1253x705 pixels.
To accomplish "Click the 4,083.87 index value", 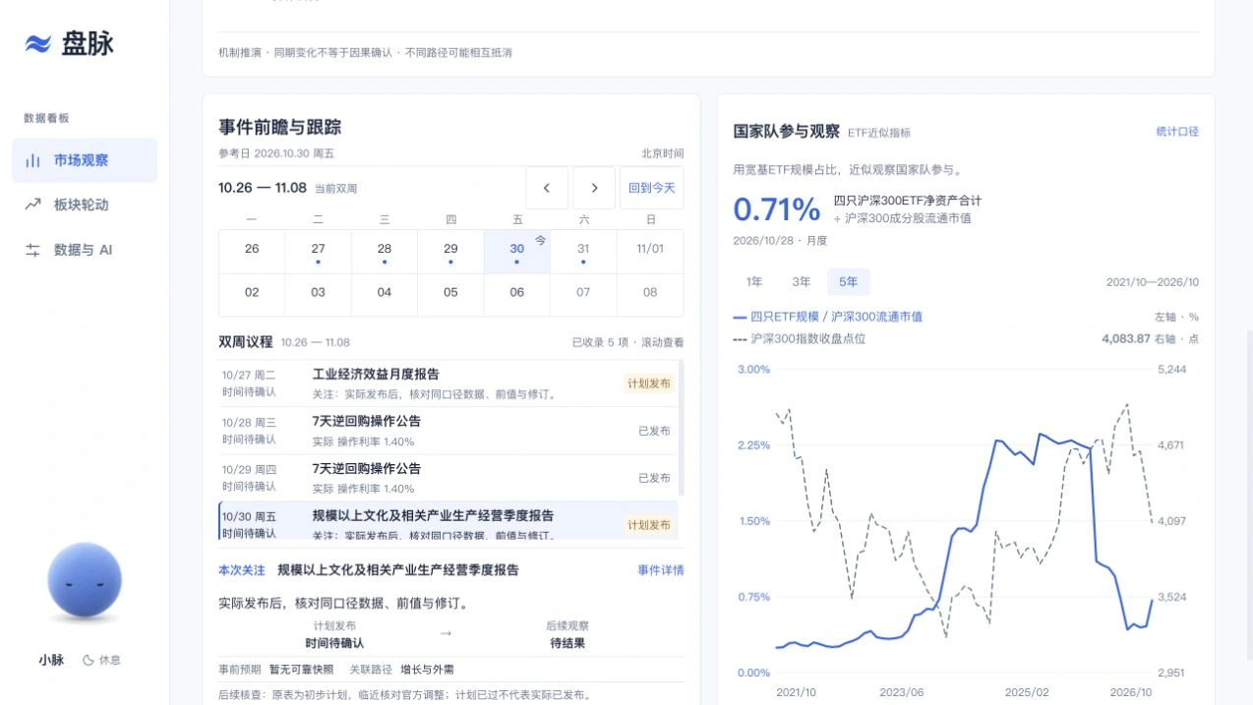I will click(x=1126, y=338).
